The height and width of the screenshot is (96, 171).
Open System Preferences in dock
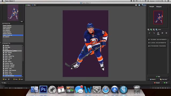97,90
